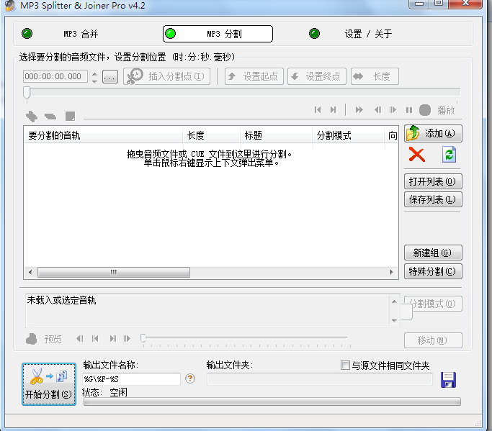492x431 pixels.
Task: Click preview step forward icon
Action: (127, 338)
